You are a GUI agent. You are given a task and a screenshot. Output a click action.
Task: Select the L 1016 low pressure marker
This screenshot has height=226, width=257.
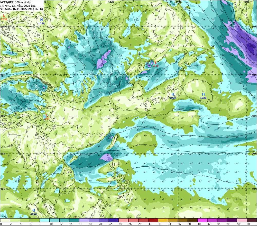pyautogui.click(x=155, y=64)
